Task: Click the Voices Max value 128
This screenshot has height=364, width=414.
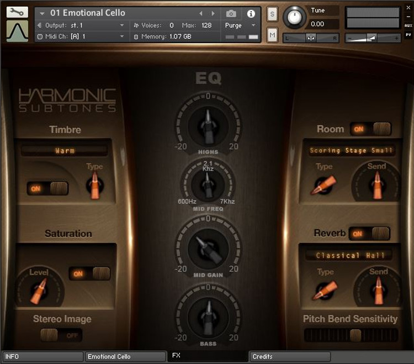Action: coord(206,25)
